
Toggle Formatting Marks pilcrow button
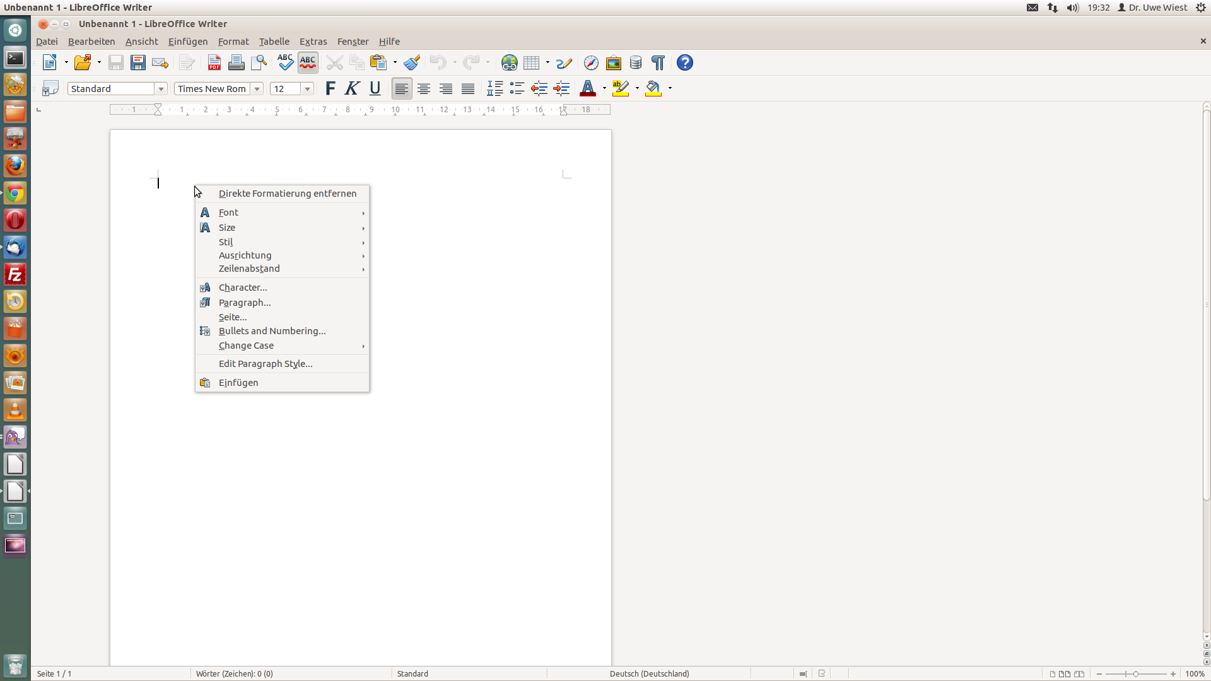[x=658, y=63]
